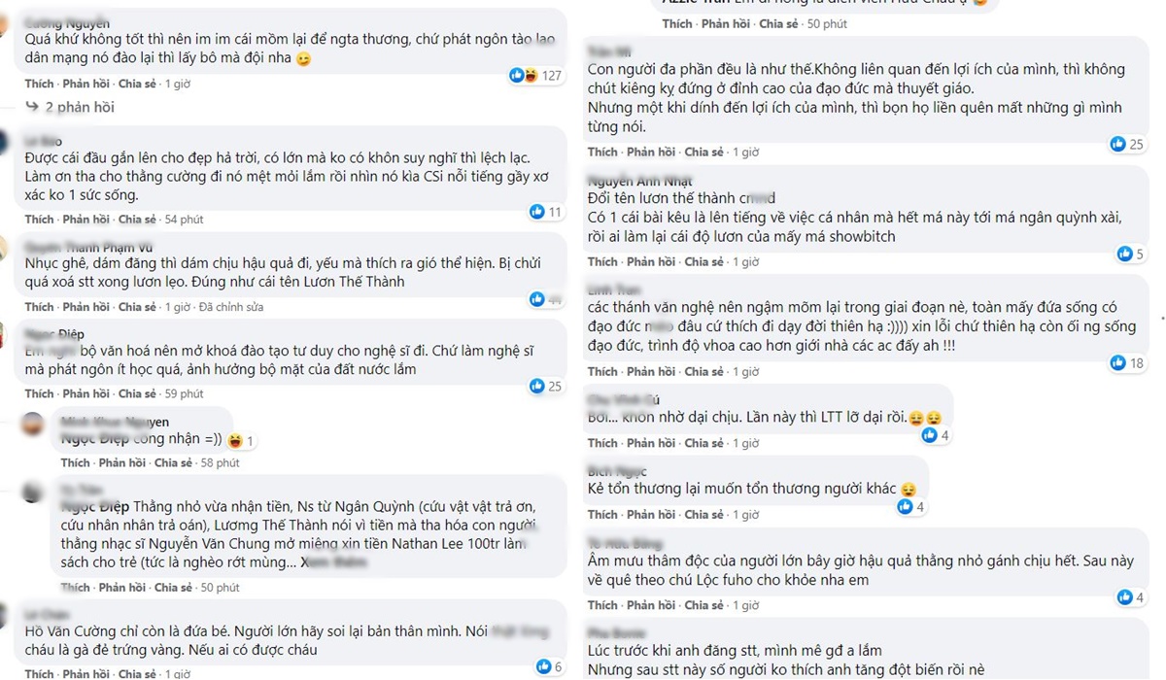Click the like reaction icon with count 11
The height and width of the screenshot is (680, 1166).
(x=545, y=212)
